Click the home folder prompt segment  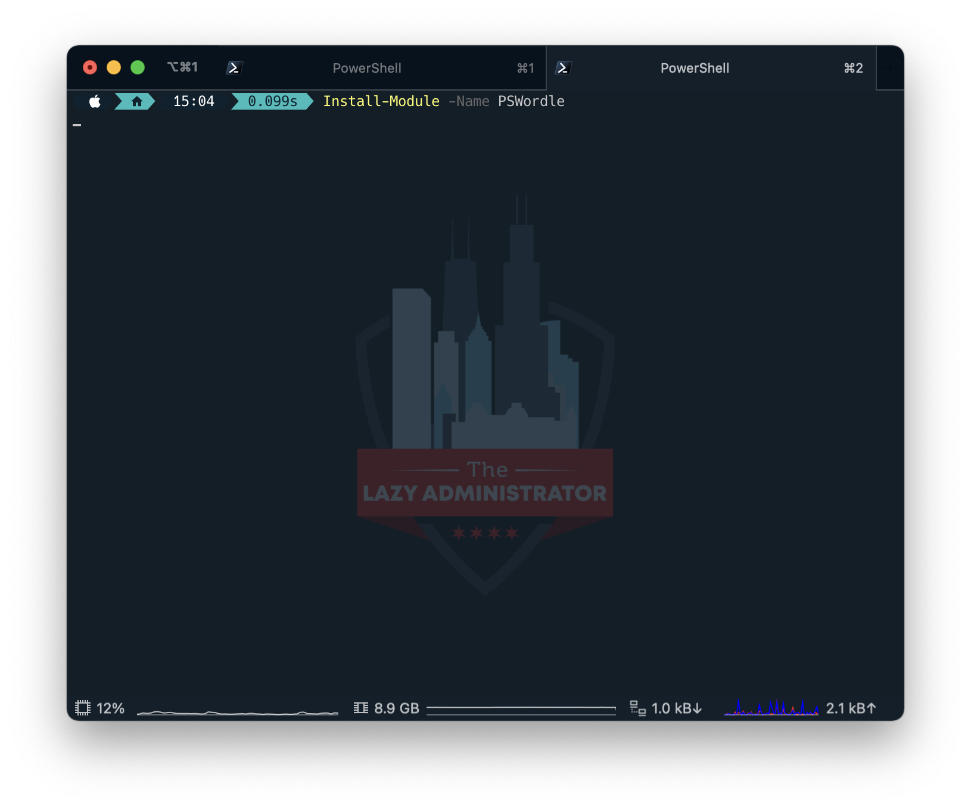[x=136, y=101]
